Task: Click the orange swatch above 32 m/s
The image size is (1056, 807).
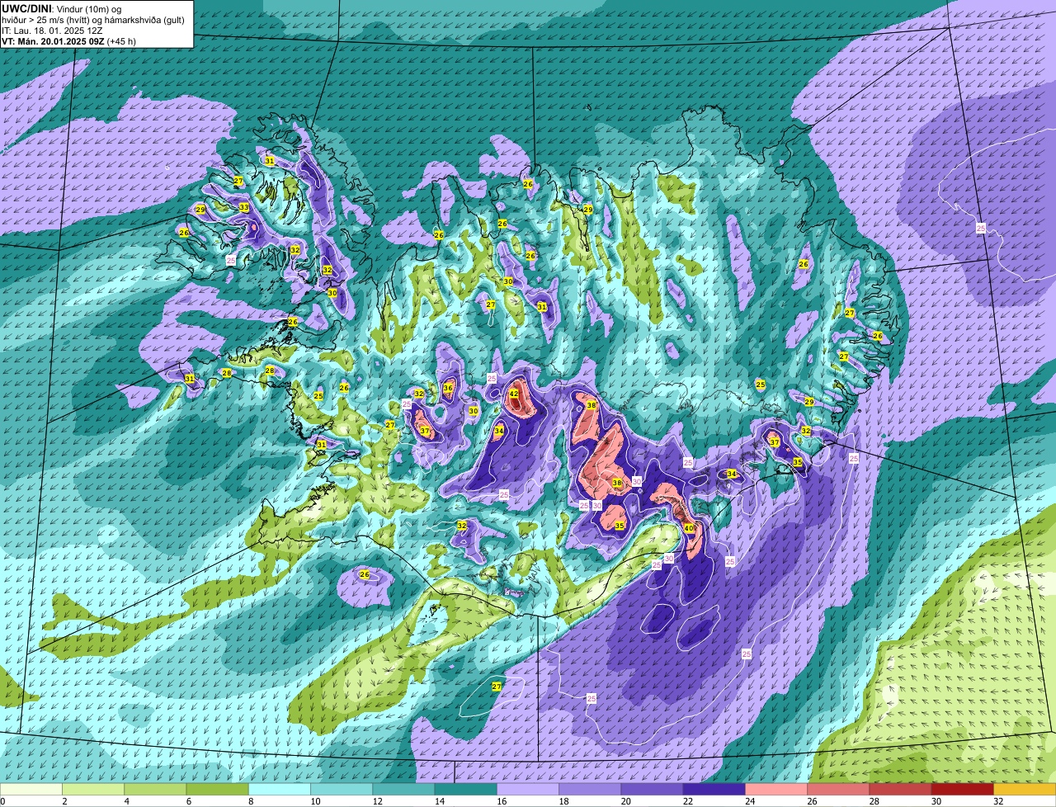Action: coord(1025,789)
